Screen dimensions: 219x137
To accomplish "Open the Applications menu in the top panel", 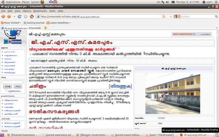I will click(13, 2).
